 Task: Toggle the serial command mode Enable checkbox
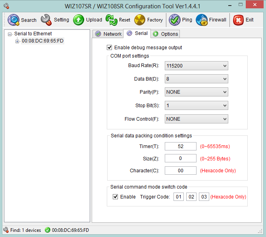click(x=116, y=197)
